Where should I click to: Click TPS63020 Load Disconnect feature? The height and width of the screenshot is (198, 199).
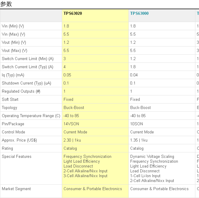tap(78, 166)
